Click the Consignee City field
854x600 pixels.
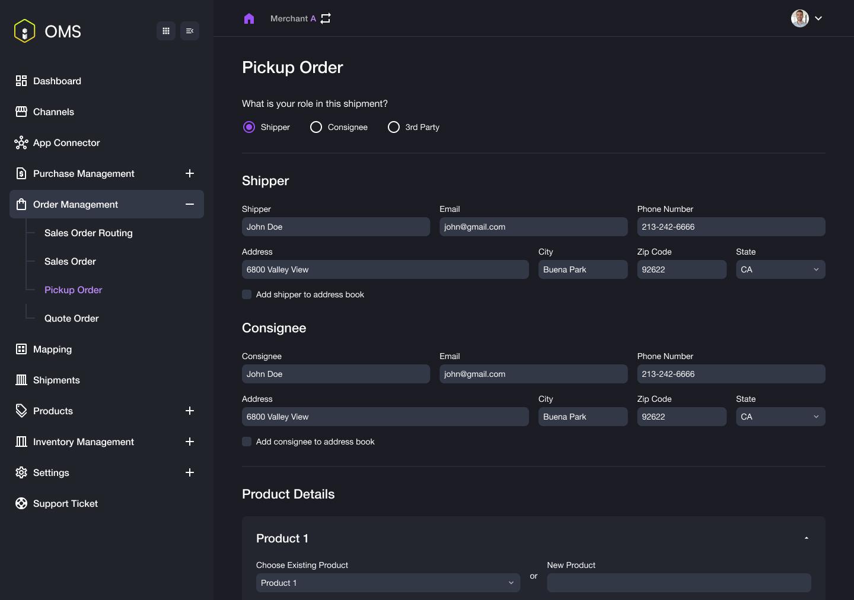point(583,417)
